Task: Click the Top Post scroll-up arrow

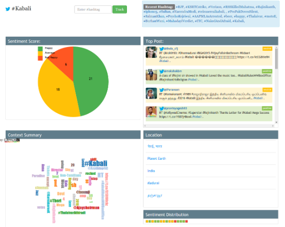Action: (x=277, y=48)
